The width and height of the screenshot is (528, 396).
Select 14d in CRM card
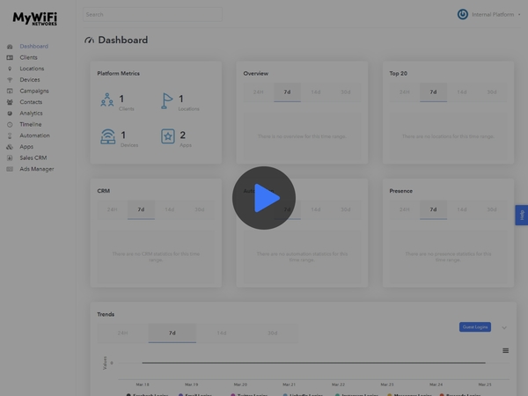(x=169, y=209)
